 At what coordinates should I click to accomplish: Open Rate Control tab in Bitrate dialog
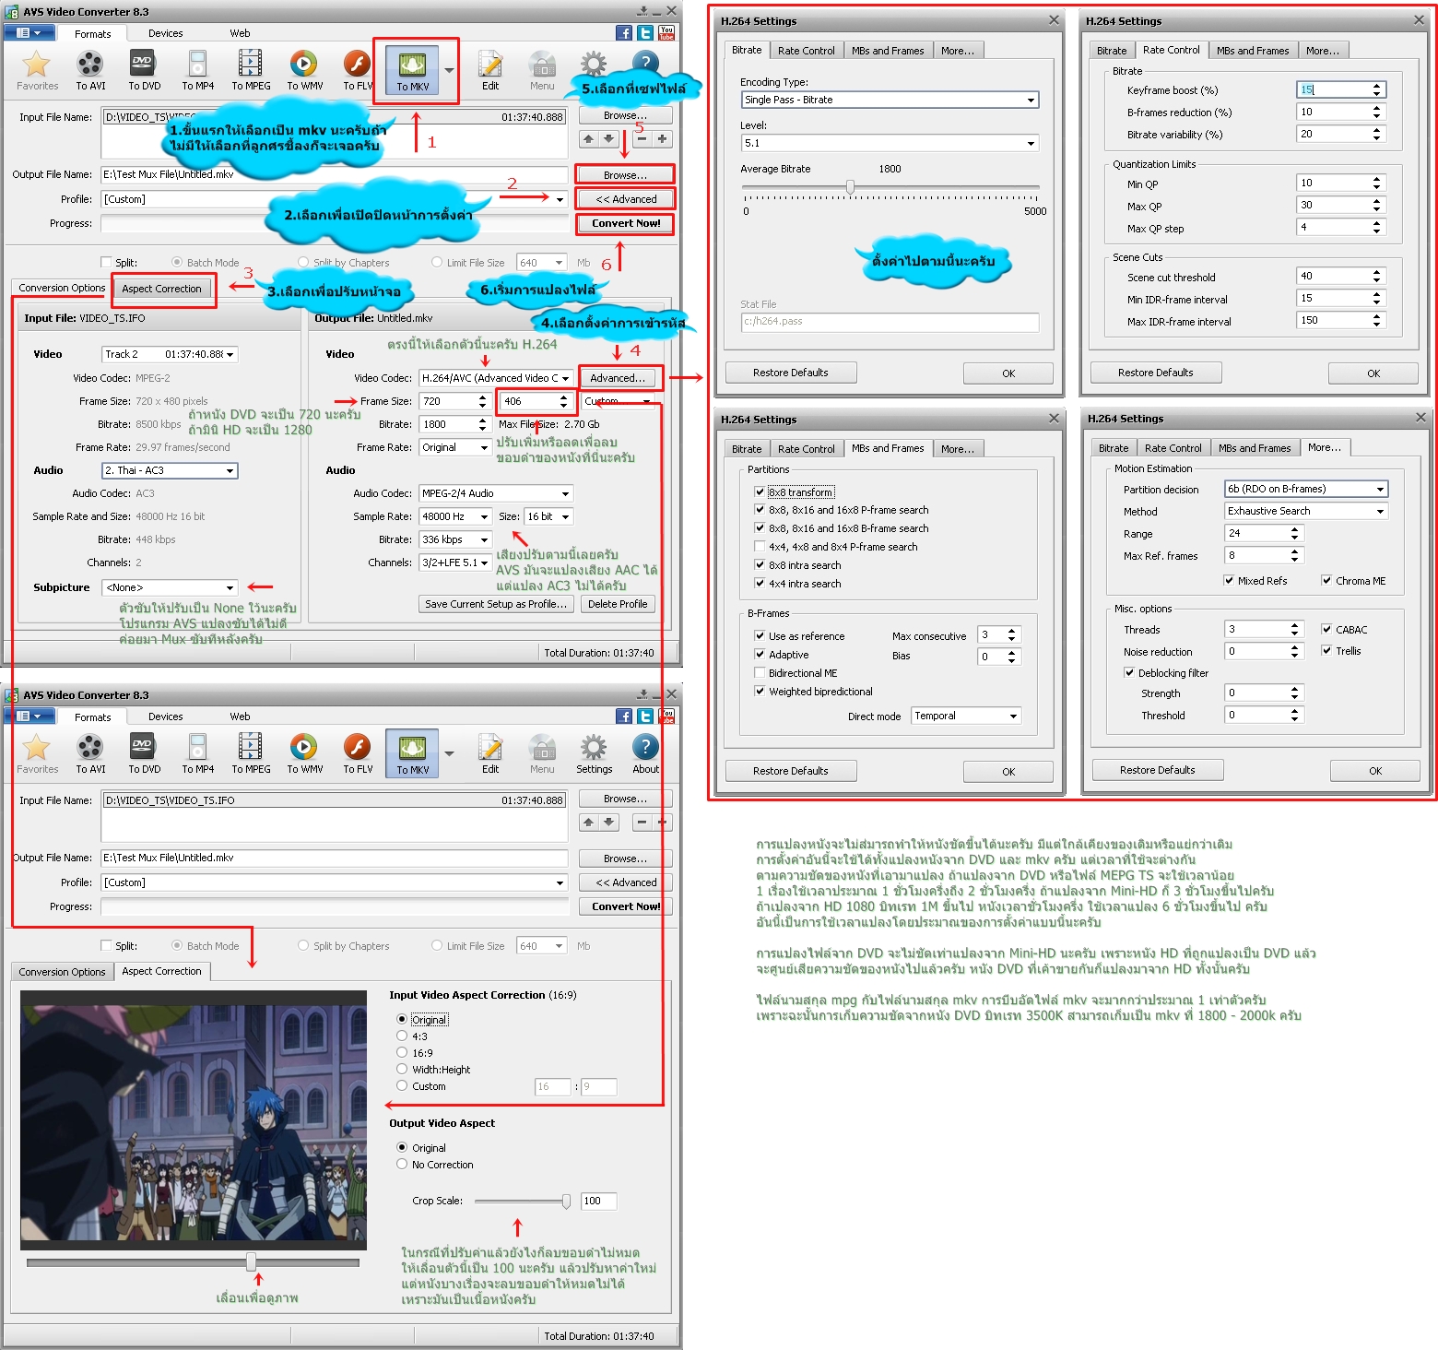click(x=806, y=51)
